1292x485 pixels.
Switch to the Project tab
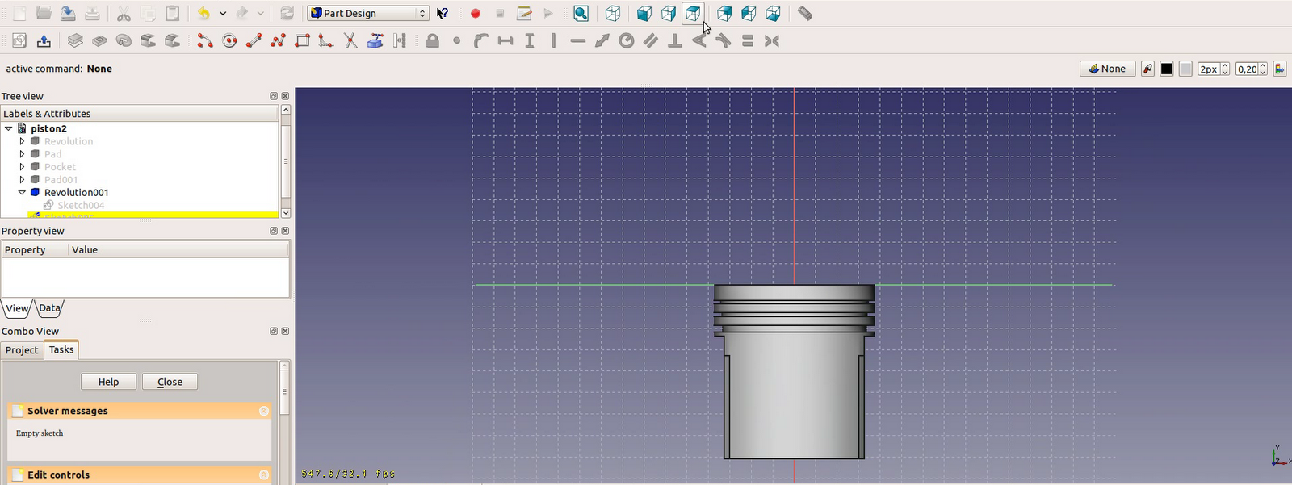click(x=22, y=350)
